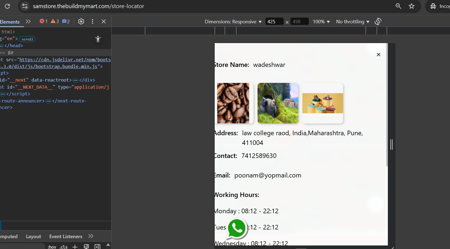This screenshot has height=249, width=450.
Task: Show more DevTools panels next to Elements
Action: [x=28, y=21]
